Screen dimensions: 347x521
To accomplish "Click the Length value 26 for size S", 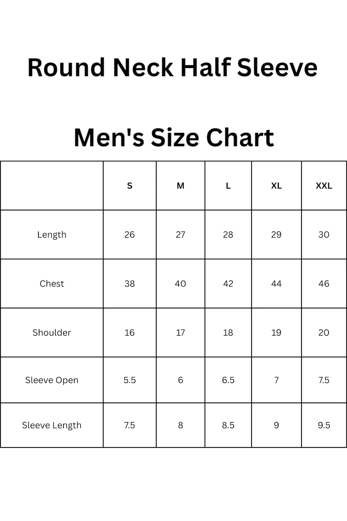I will pos(130,234).
